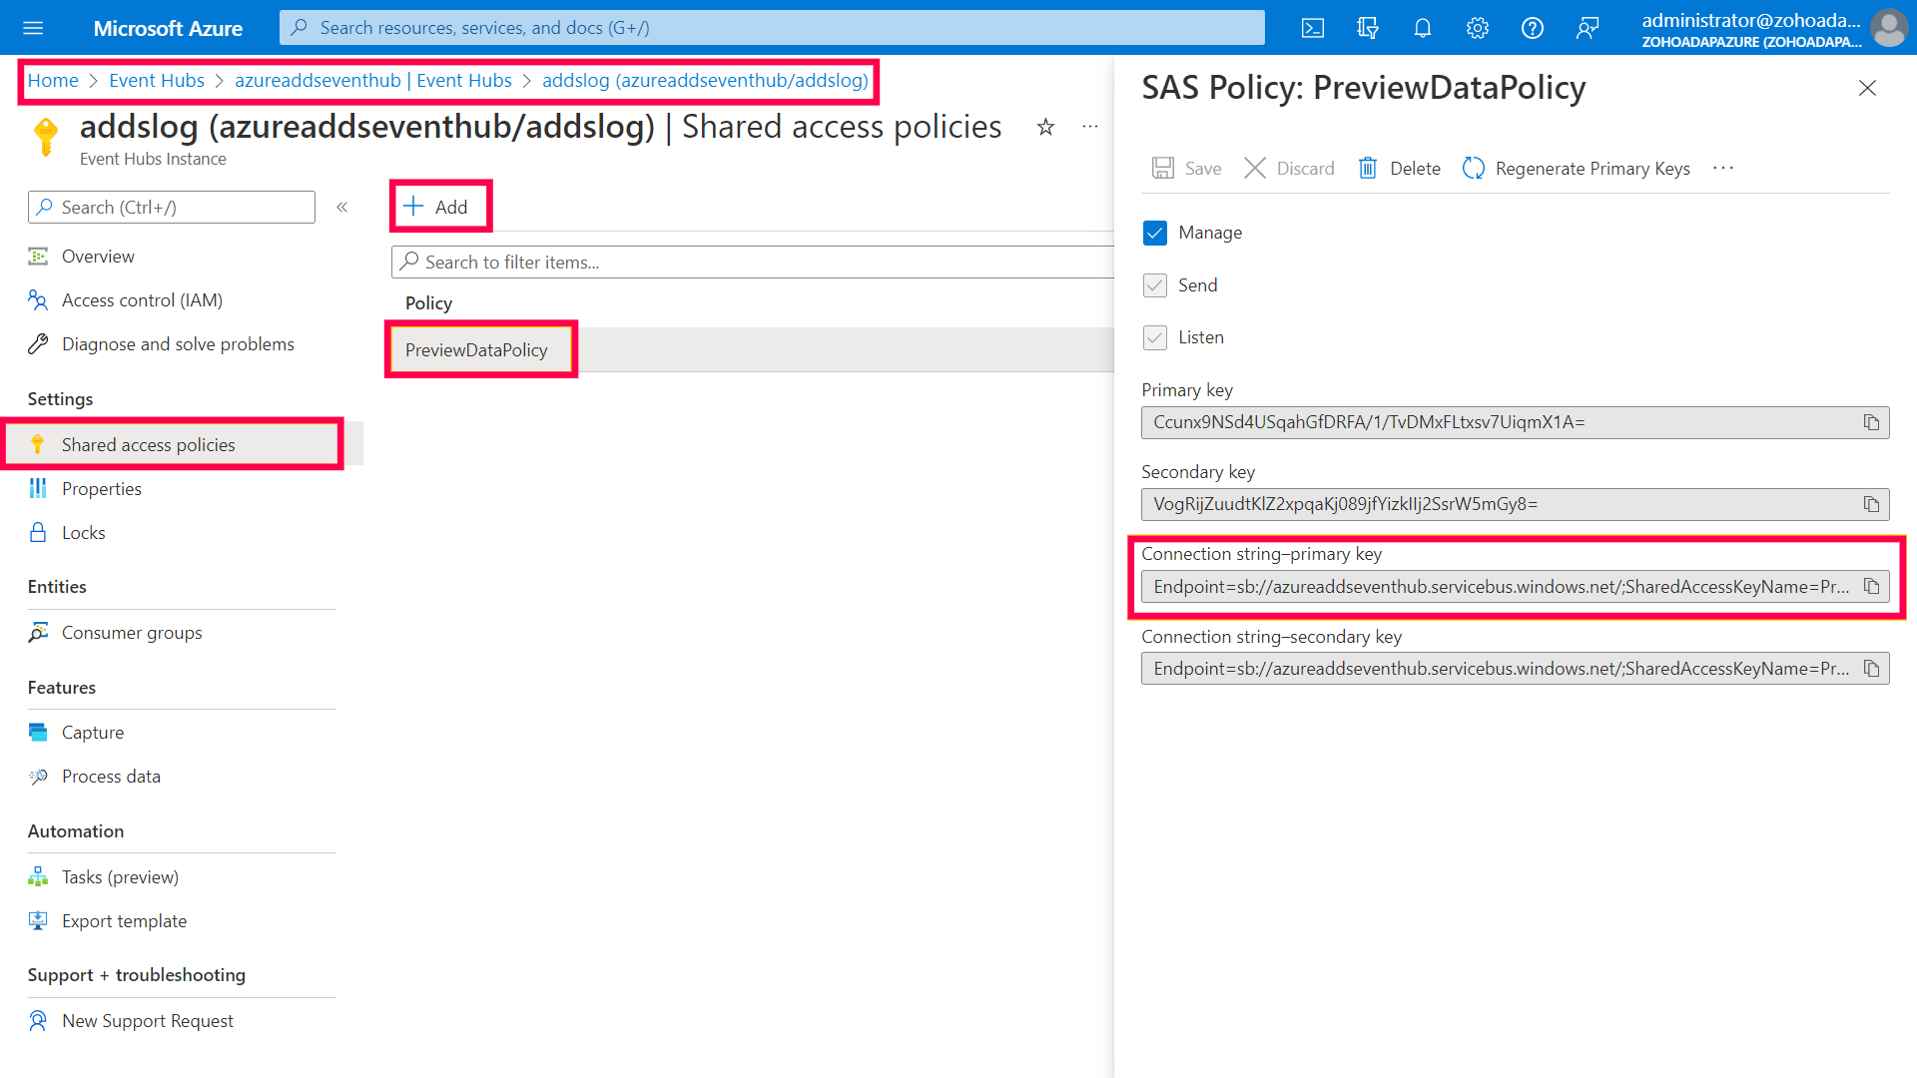Viewport: 1917px width, 1078px height.
Task: Delete the PreviewDataPolicy SAS policy
Action: click(x=1398, y=168)
